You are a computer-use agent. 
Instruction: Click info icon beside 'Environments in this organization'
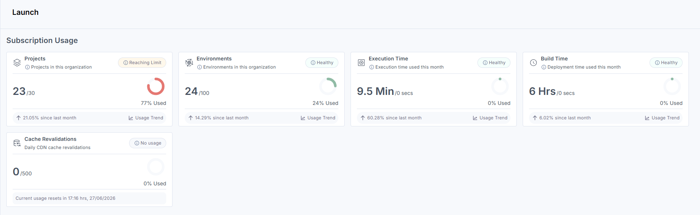pyautogui.click(x=200, y=67)
